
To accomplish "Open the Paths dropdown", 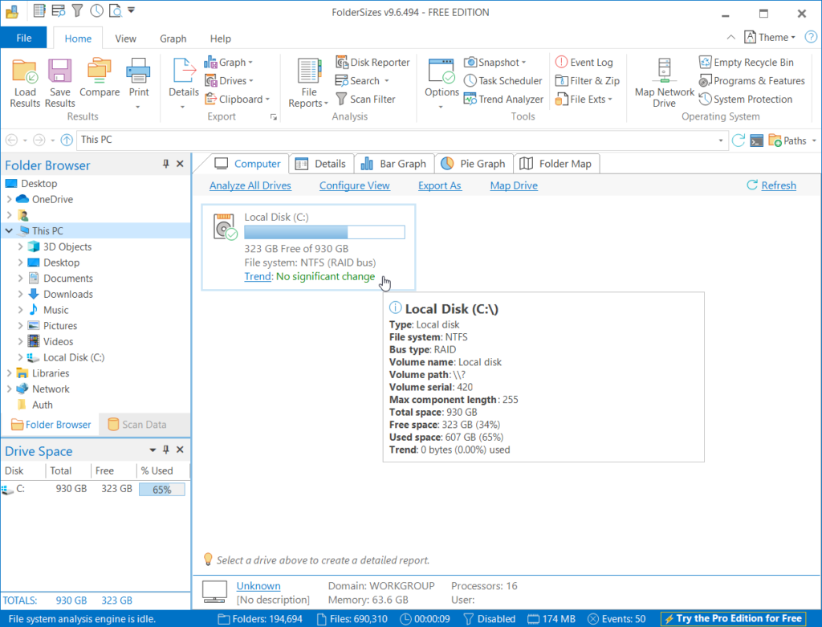I will (x=792, y=140).
